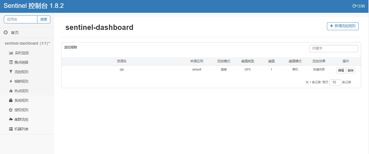Click the 删除 button for /gb rule

pyautogui.click(x=351, y=70)
